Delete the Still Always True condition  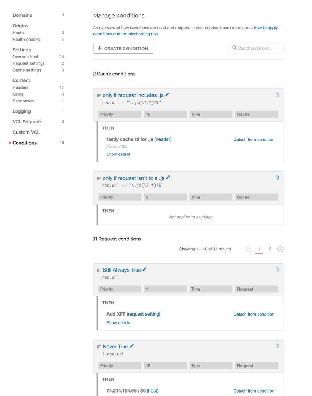coord(277,269)
